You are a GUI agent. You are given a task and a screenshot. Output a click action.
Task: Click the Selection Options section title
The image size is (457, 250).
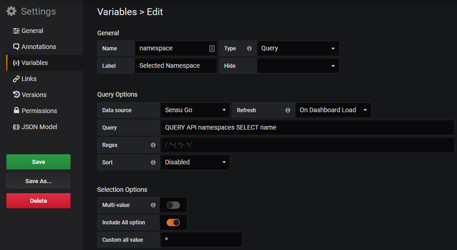122,190
